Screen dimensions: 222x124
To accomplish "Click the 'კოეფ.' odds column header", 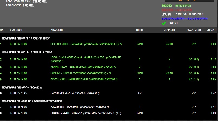I will 212,30.
